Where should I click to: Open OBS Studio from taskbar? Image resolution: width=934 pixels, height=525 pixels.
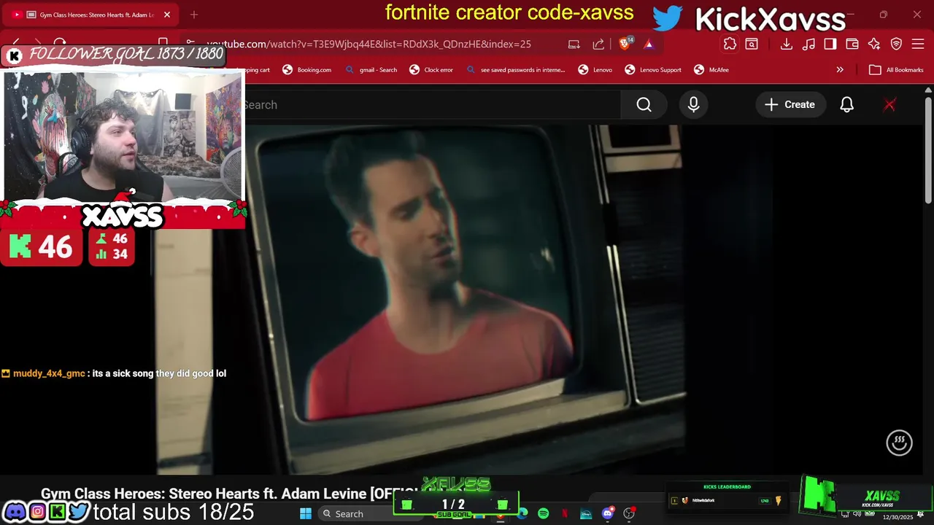[628, 513]
